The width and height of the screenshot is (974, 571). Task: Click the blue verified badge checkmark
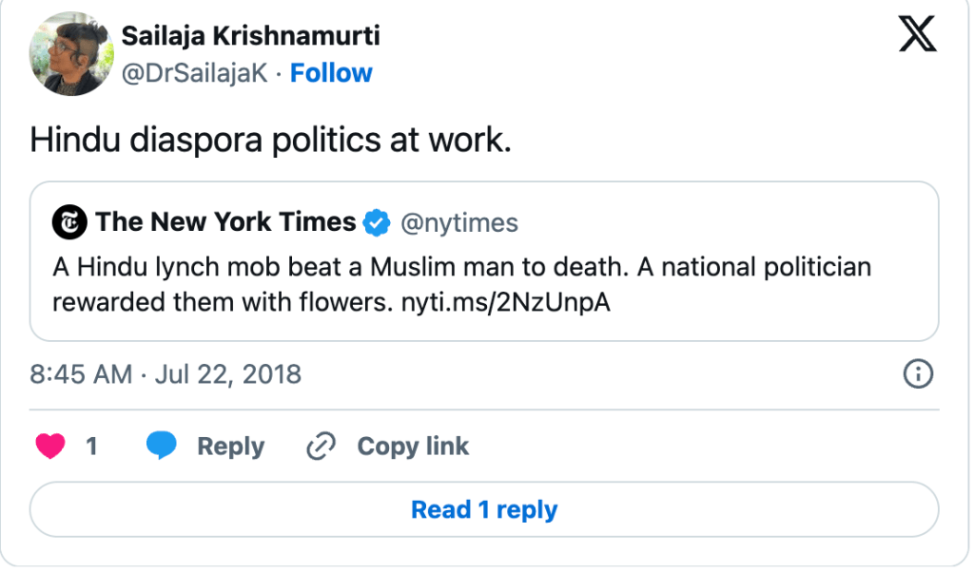click(x=378, y=223)
